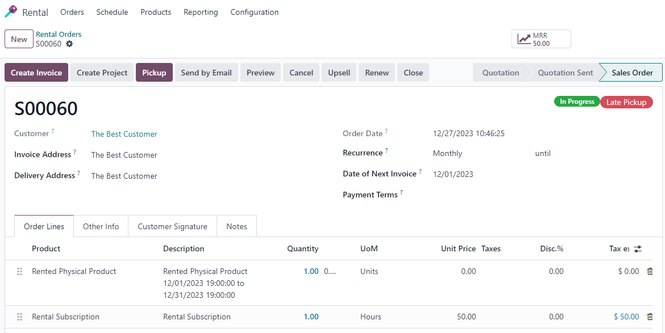Open the gear settings icon beside S00060
This screenshot has width=665, height=333.
point(69,44)
